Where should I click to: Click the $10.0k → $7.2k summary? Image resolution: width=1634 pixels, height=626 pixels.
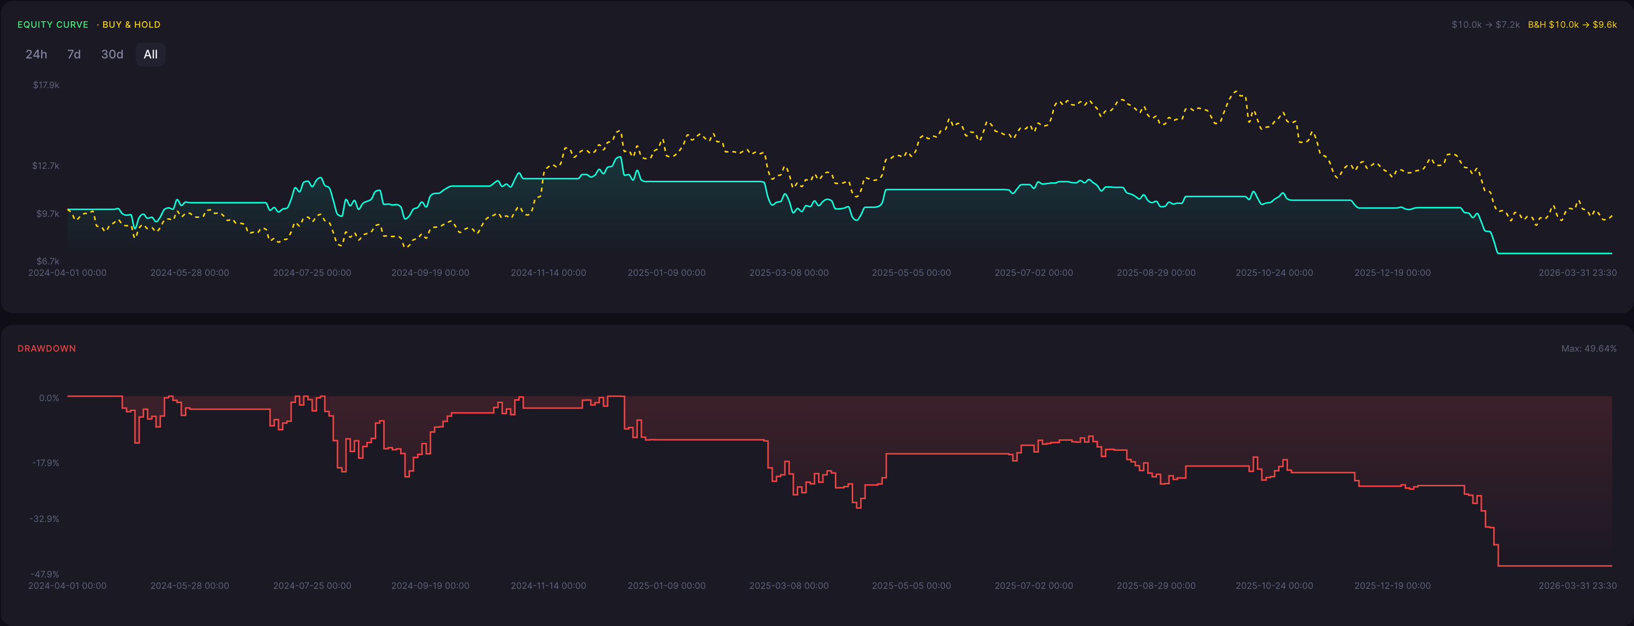1486,25
